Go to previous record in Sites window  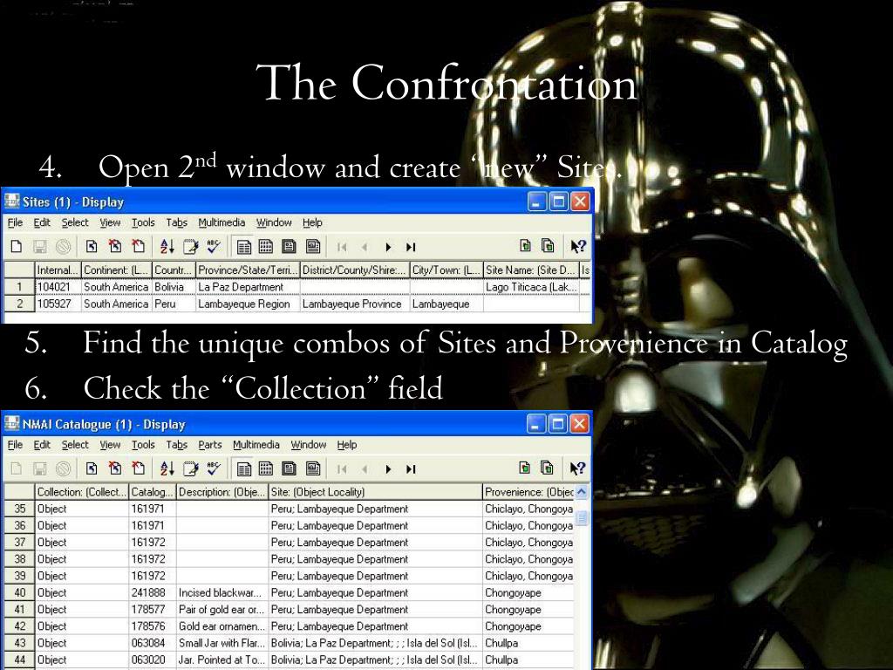365,247
